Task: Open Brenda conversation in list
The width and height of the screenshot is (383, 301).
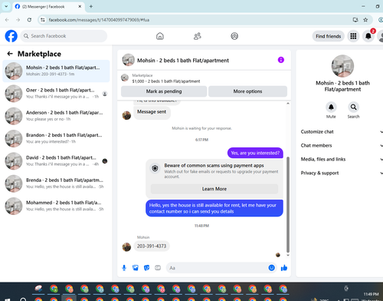Action: [x=56, y=184]
